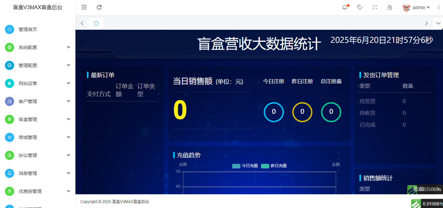443x208 pixels.
Task: Expand the 商城管理 menu arrow
Action: pyautogui.click(x=69, y=137)
